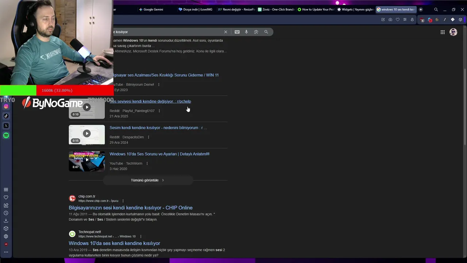Click the Technopat site favicon
The width and height of the screenshot is (467, 263).
pyautogui.click(x=72, y=234)
